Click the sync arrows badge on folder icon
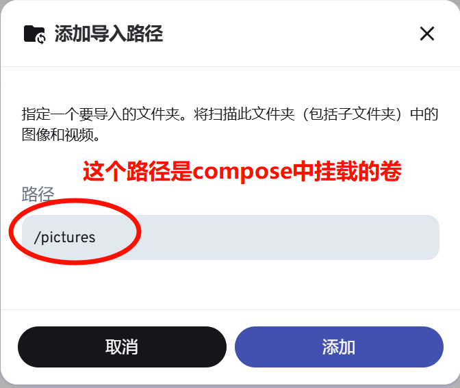This screenshot has height=388, width=460. (x=41, y=38)
